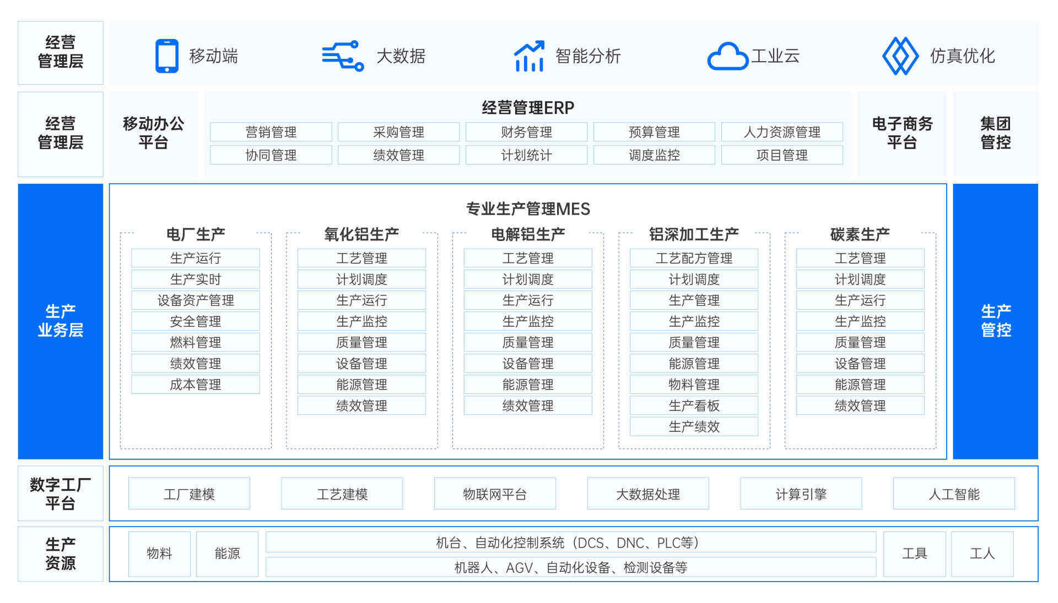1058x603 pixels.
Task: Open the 物联网平台 box
Action: pyautogui.click(x=494, y=494)
